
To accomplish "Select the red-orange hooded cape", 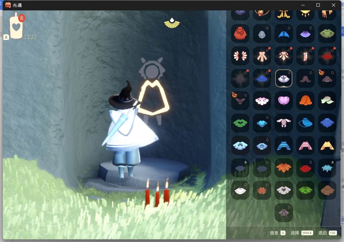I will [240, 34].
